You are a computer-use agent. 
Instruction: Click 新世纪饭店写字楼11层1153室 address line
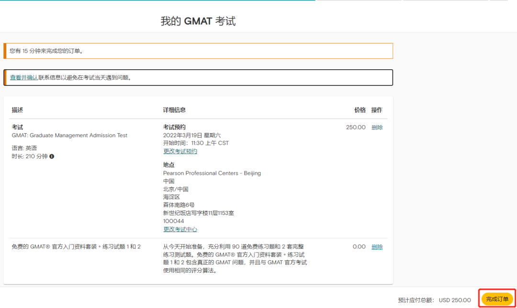tap(199, 213)
